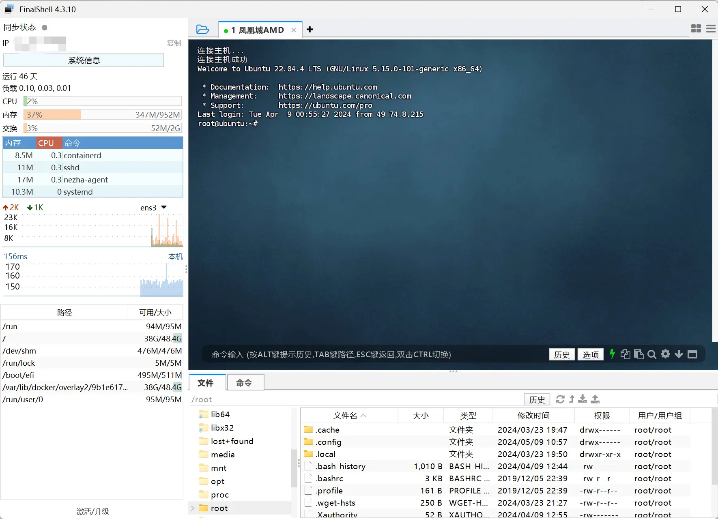Select the .local folder row
The width and height of the screenshot is (718, 519).
(x=496, y=454)
